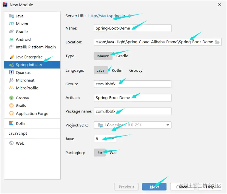Select Spring Initializr module type

point(32,65)
